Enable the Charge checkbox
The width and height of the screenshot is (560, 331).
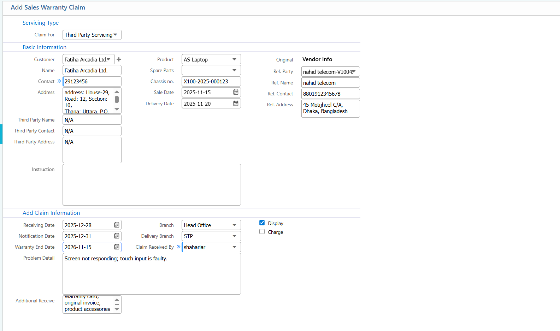[x=262, y=232]
